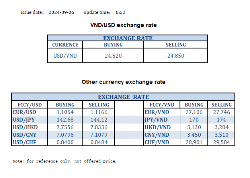
Task: Click the USD/CHF selling value 0.8484
Action: [x=98, y=142]
